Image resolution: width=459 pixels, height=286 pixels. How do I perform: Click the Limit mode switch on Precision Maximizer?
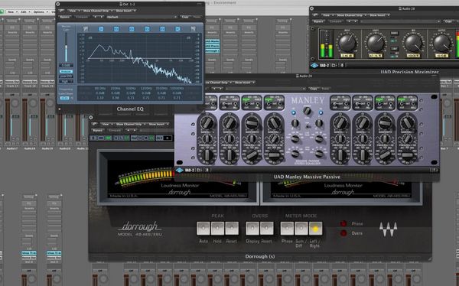point(394,49)
